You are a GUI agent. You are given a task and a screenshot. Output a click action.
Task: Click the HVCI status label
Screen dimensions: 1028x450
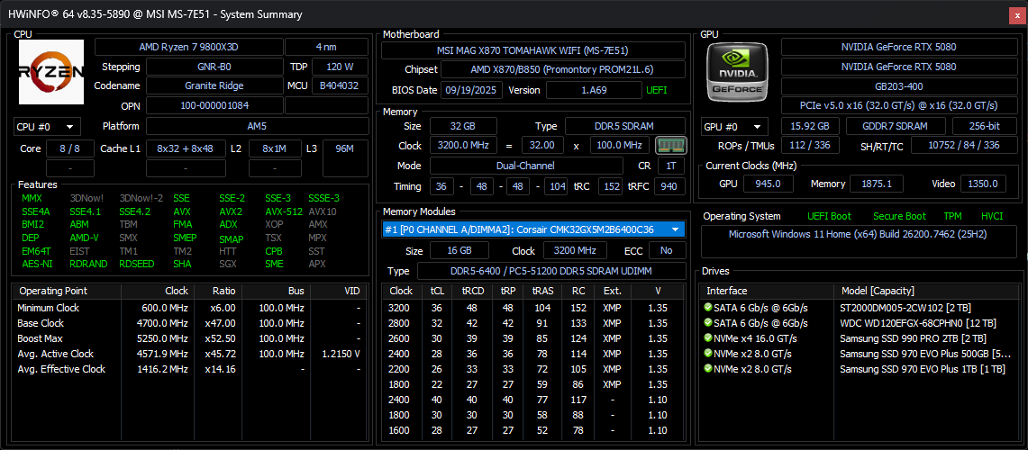[x=992, y=216]
